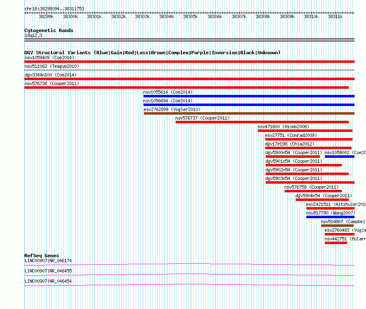Image resolution: width=366 pixels, height=309 pixels.
Task: Click the LINC00907|NR_046174 gene track line
Action: [x=189, y=265]
